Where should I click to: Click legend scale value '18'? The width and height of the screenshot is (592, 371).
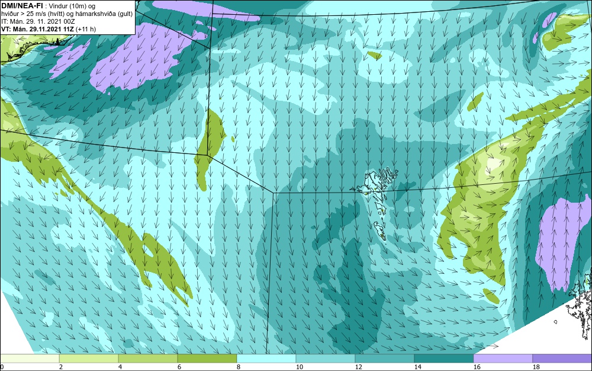pos(536,367)
